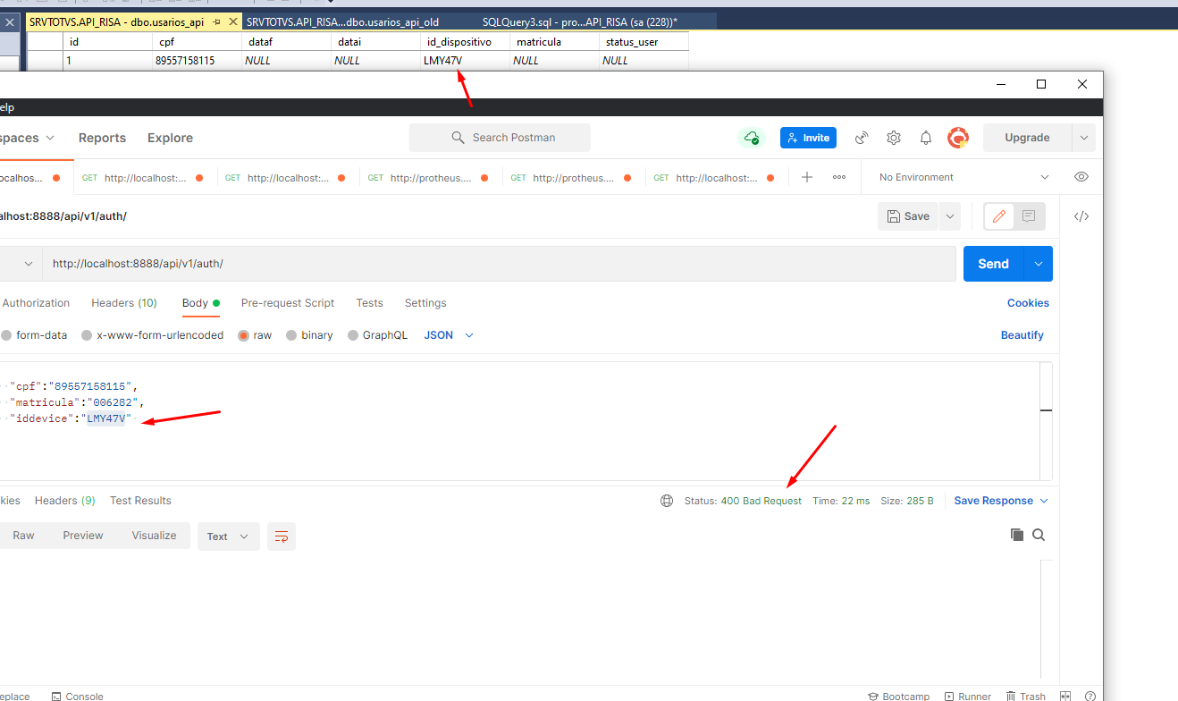The width and height of the screenshot is (1178, 701).
Task: Copy response using the clipboard icon
Action: 1017,535
